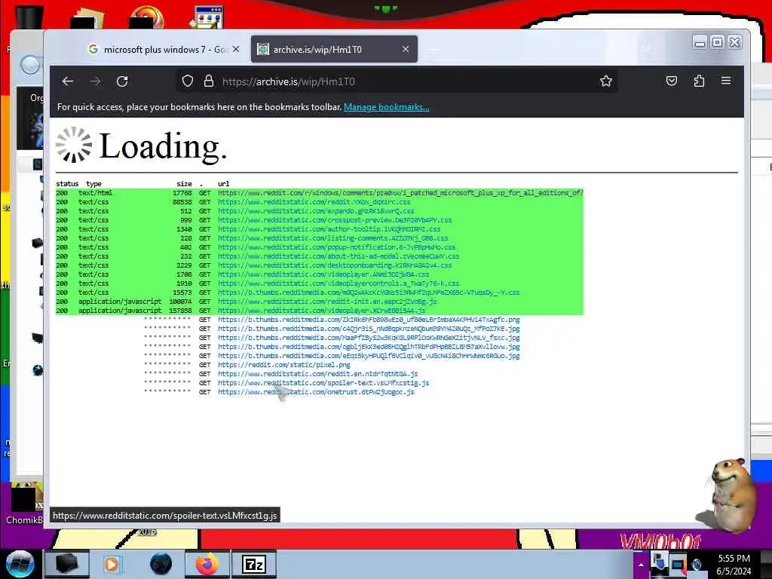772x579 pixels.
Task: Select the archive.is/wip/Hm1T0 tab
Action: point(334,49)
